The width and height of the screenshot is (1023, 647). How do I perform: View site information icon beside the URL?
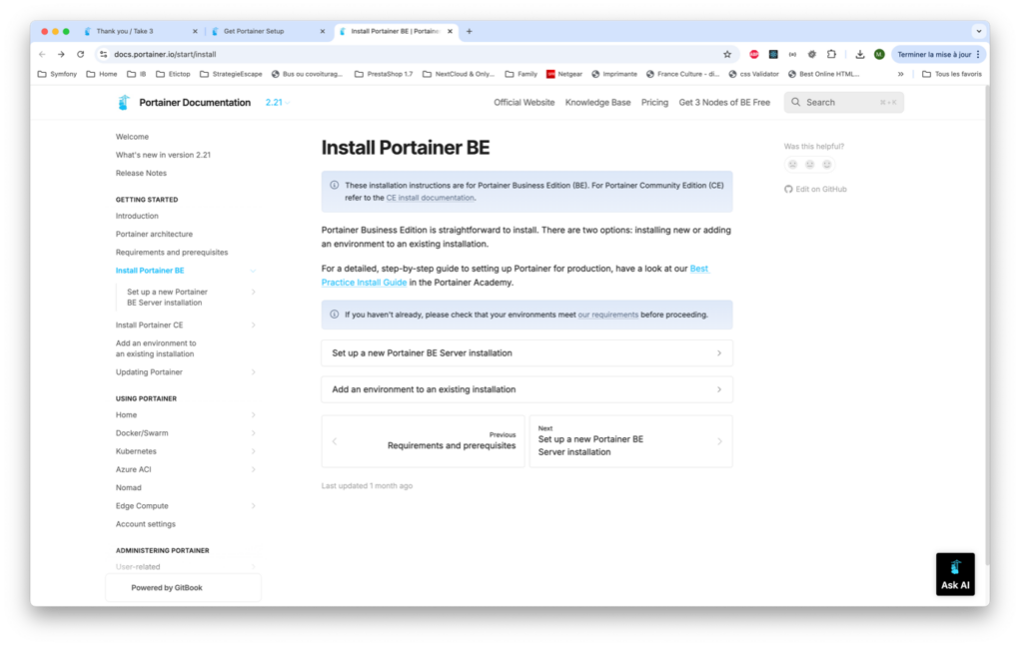point(104,54)
